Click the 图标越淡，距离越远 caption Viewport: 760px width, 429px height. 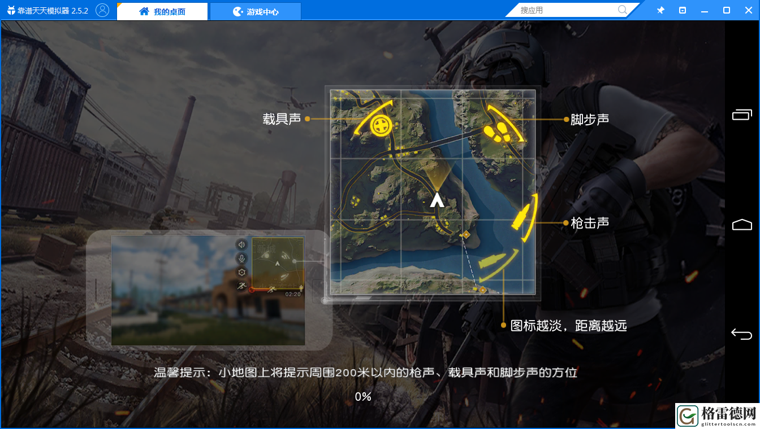569,326
